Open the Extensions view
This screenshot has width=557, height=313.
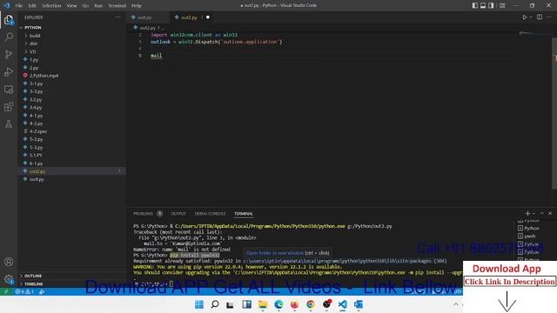pyautogui.click(x=9, y=106)
